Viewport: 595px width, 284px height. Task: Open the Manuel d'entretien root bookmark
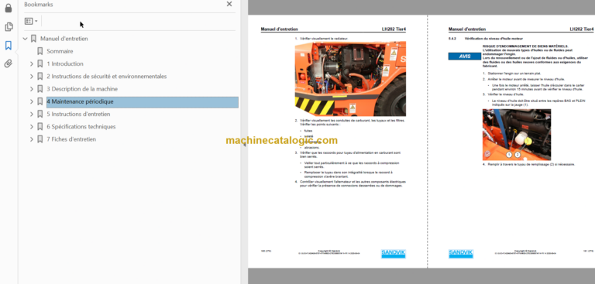(64, 39)
